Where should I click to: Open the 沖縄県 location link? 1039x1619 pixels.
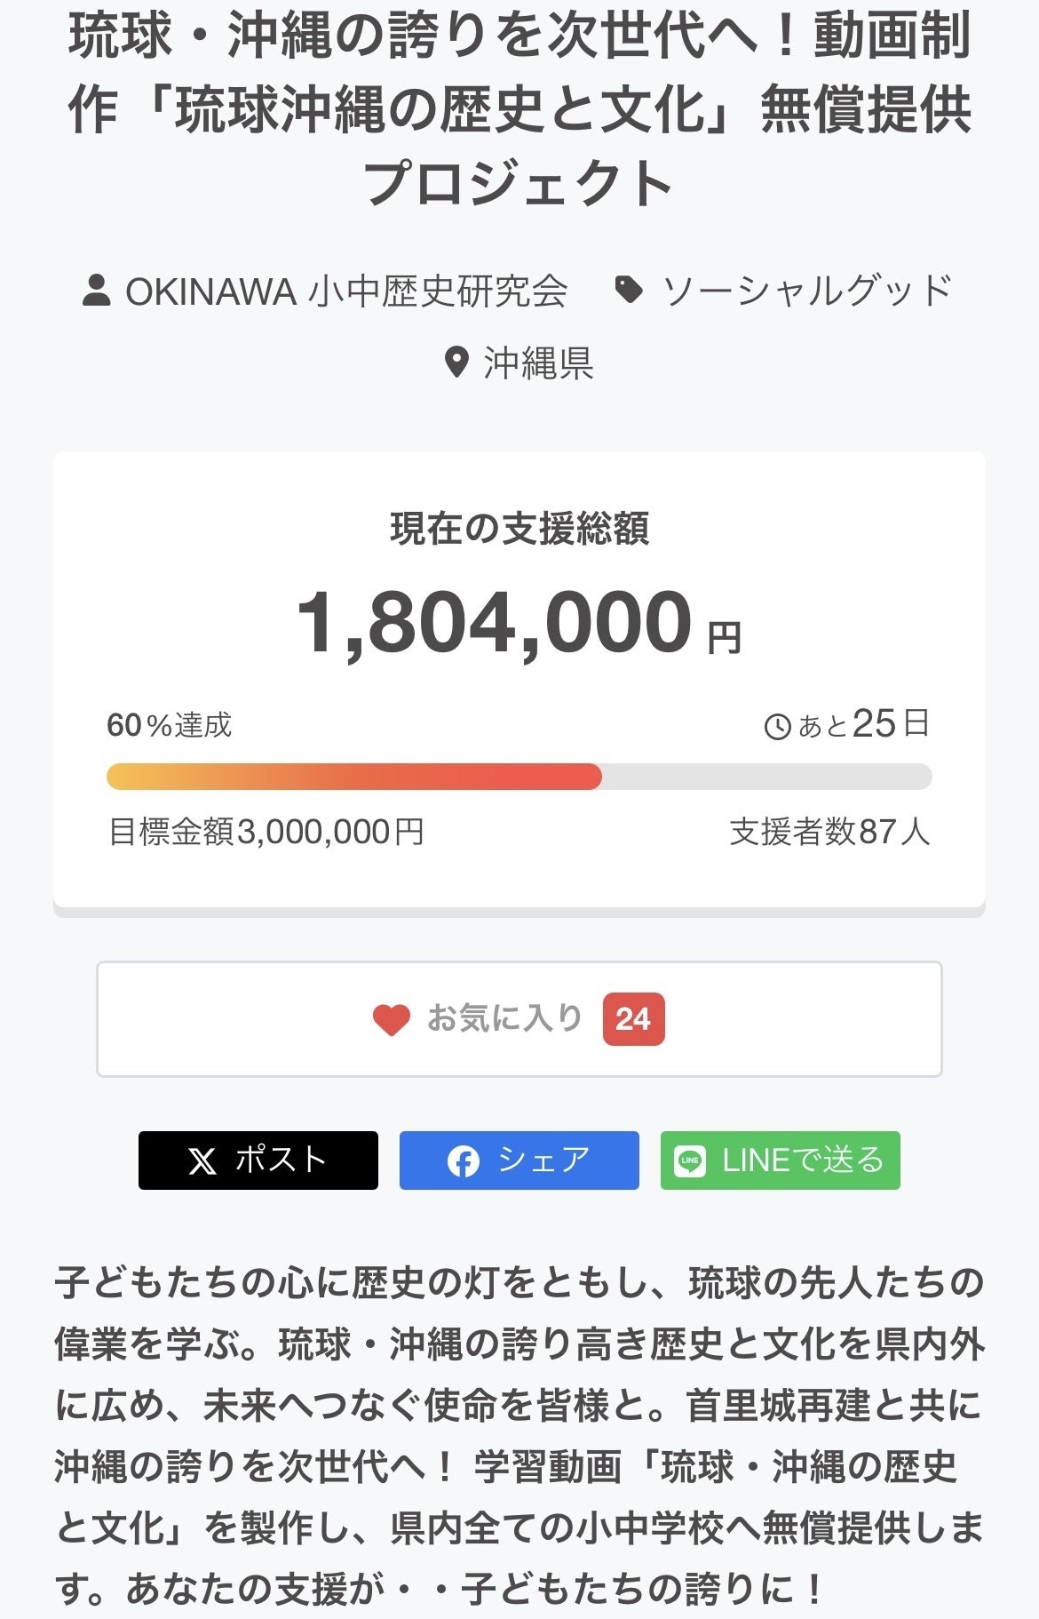coord(538,363)
